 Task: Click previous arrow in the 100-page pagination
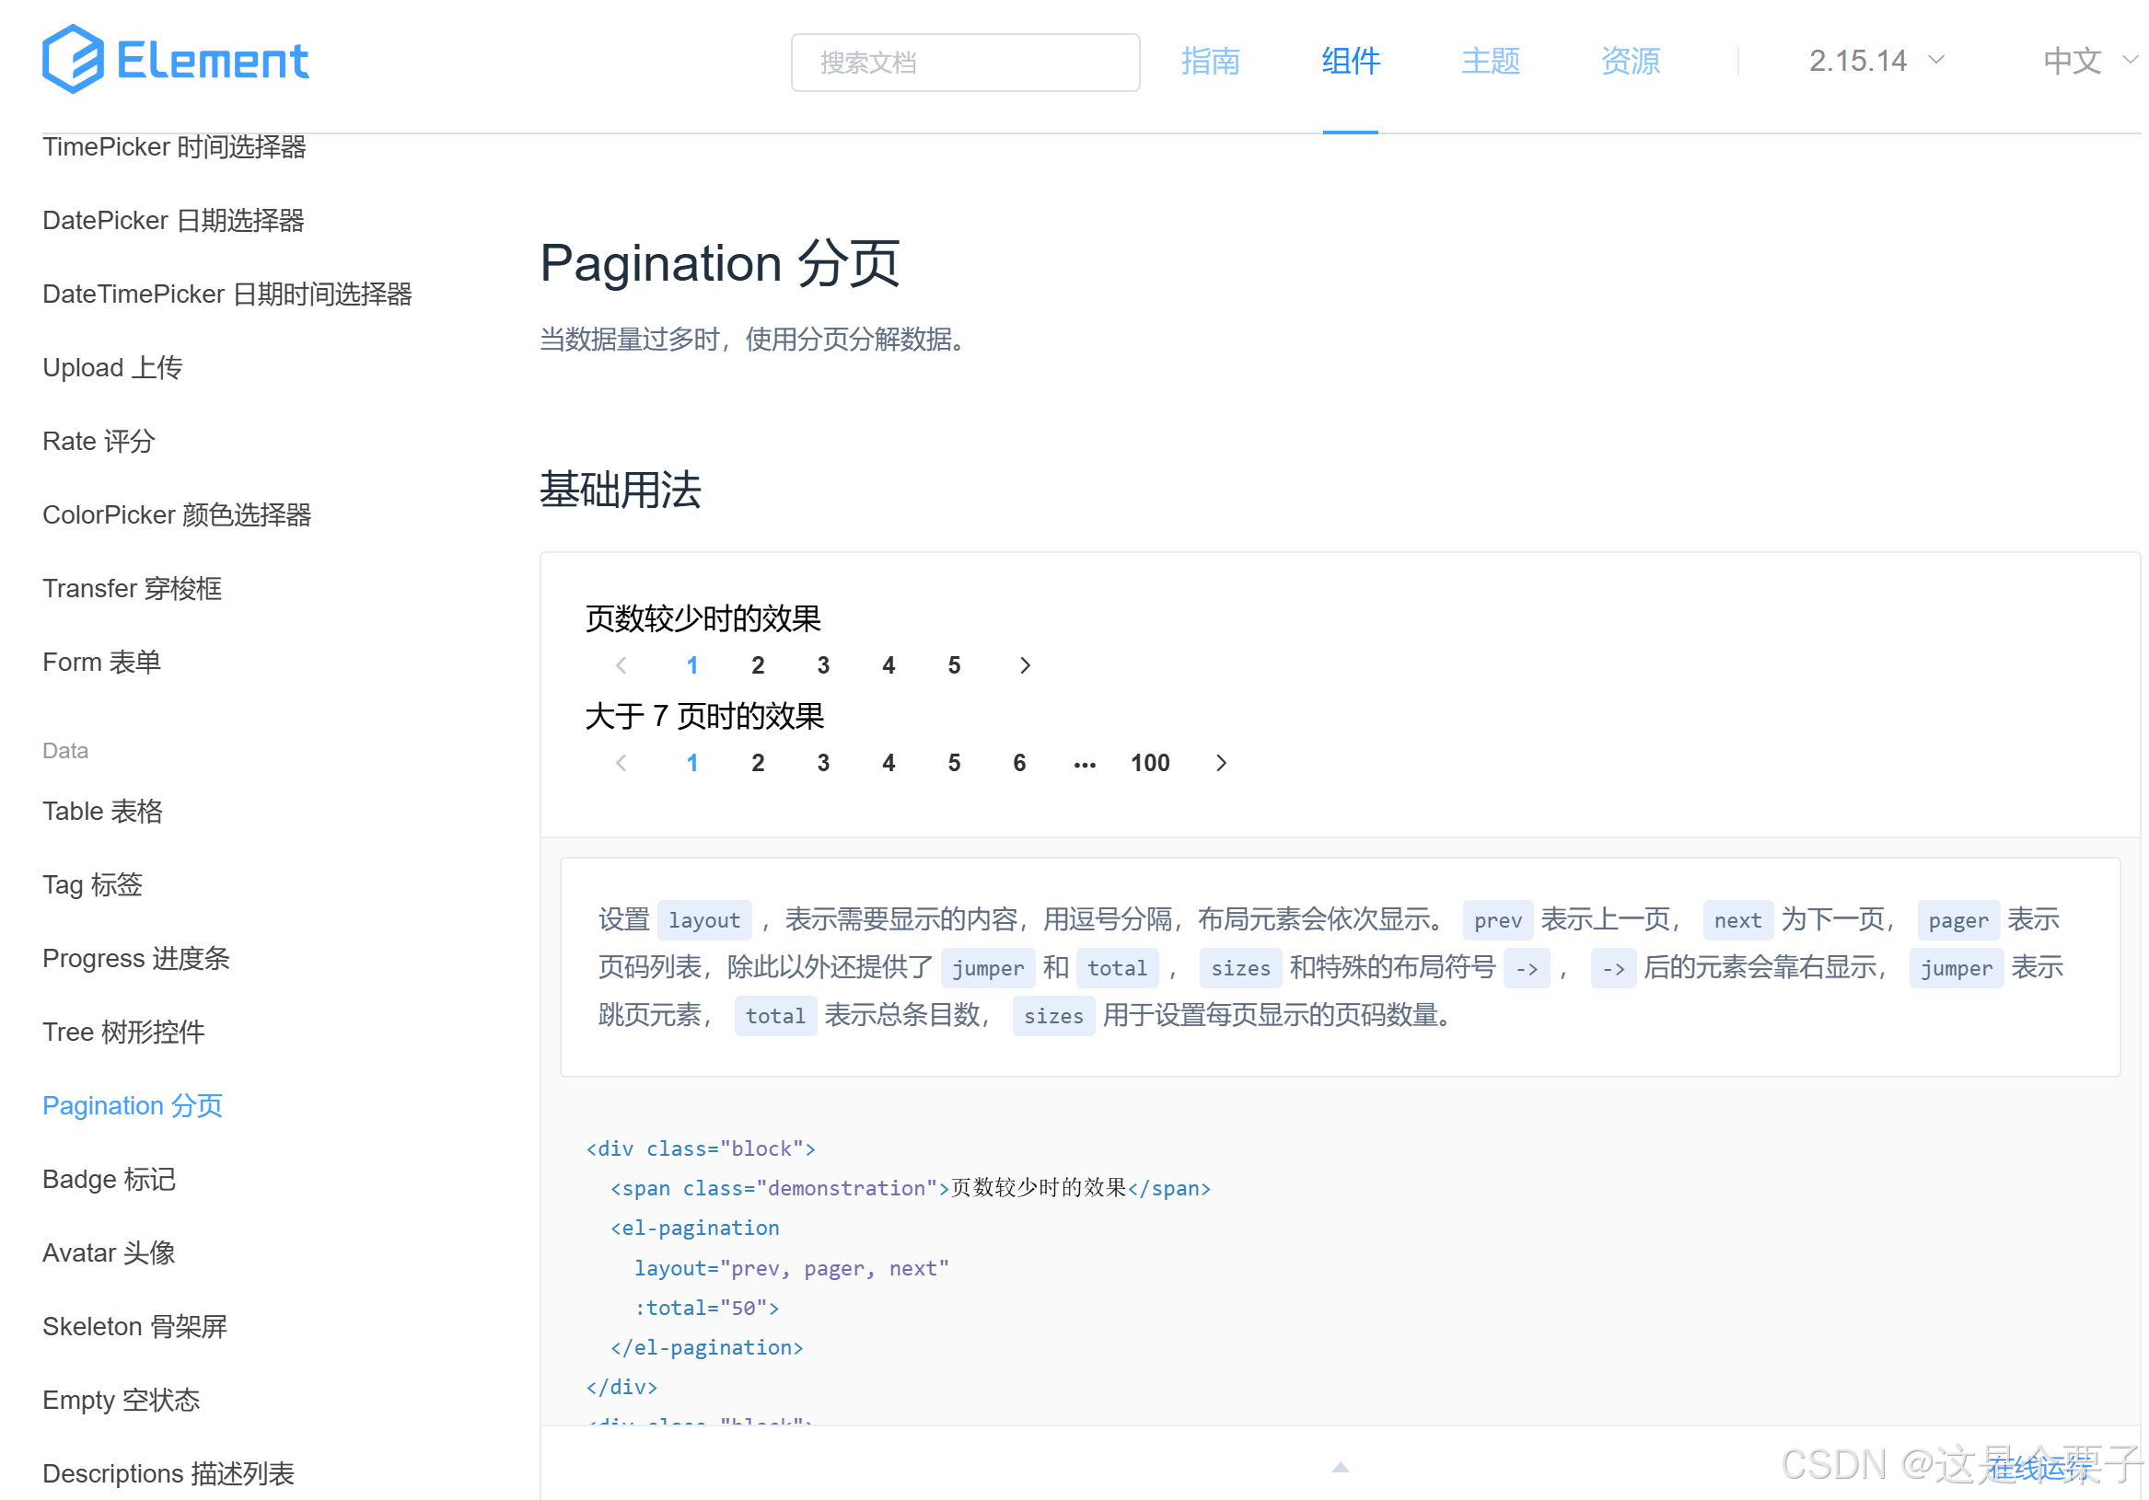(x=621, y=764)
